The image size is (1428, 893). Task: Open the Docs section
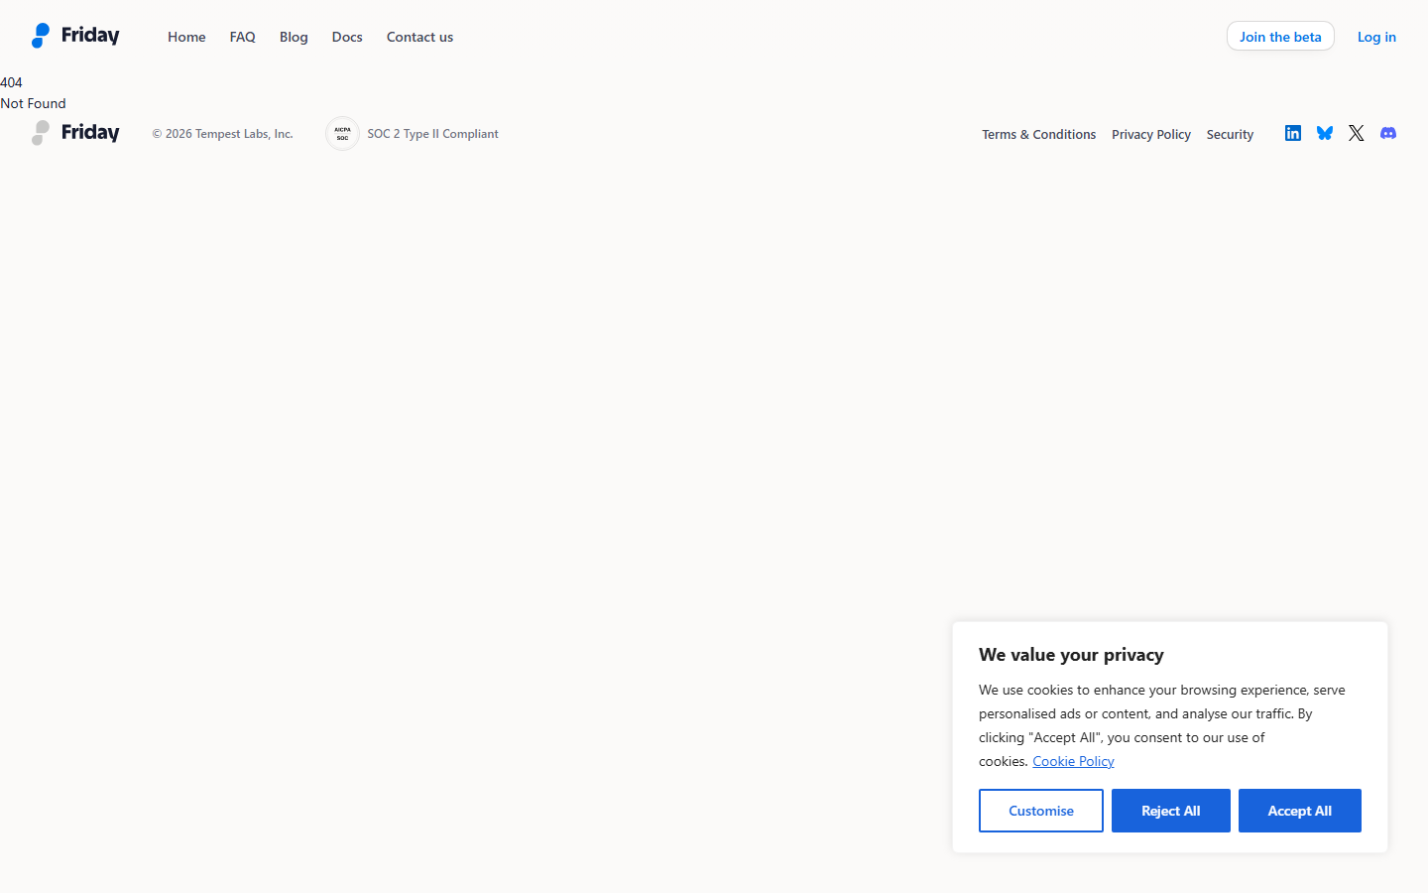pos(347,37)
